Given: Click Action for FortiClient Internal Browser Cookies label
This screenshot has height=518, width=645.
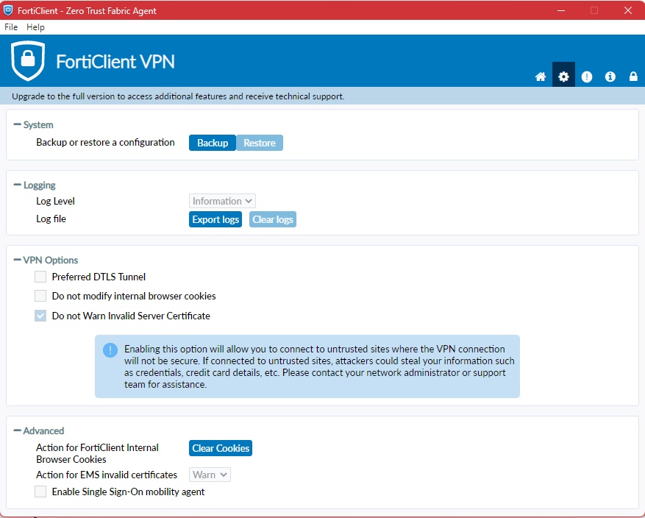Looking at the screenshot, I should click(x=98, y=453).
